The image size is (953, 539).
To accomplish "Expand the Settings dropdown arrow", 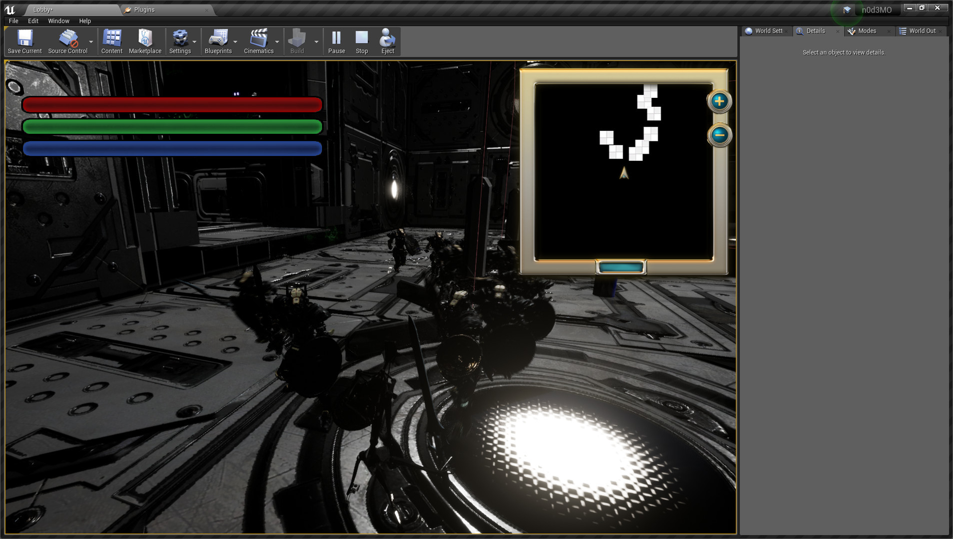I will (194, 42).
